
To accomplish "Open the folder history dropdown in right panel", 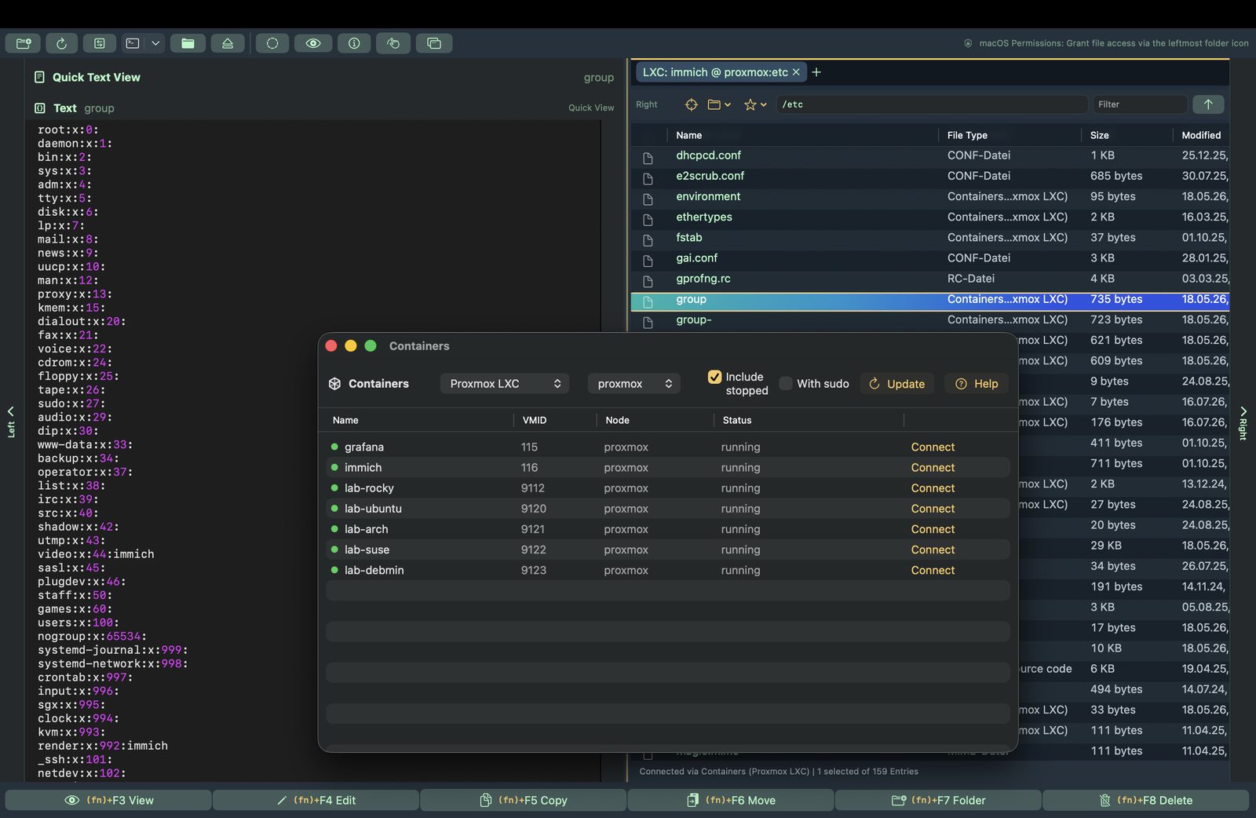I will tap(719, 104).
